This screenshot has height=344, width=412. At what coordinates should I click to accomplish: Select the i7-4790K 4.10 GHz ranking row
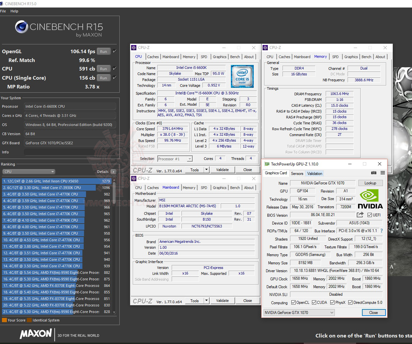click(57, 220)
